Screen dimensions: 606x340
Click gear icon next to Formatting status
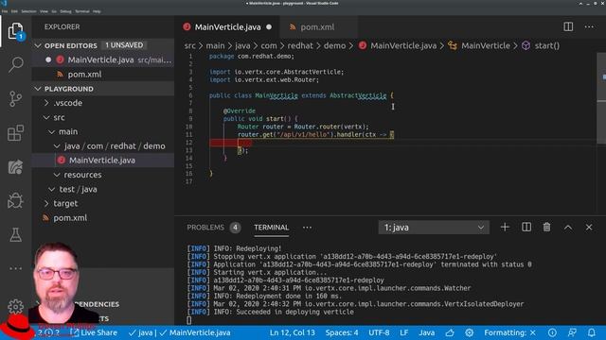[470, 332]
